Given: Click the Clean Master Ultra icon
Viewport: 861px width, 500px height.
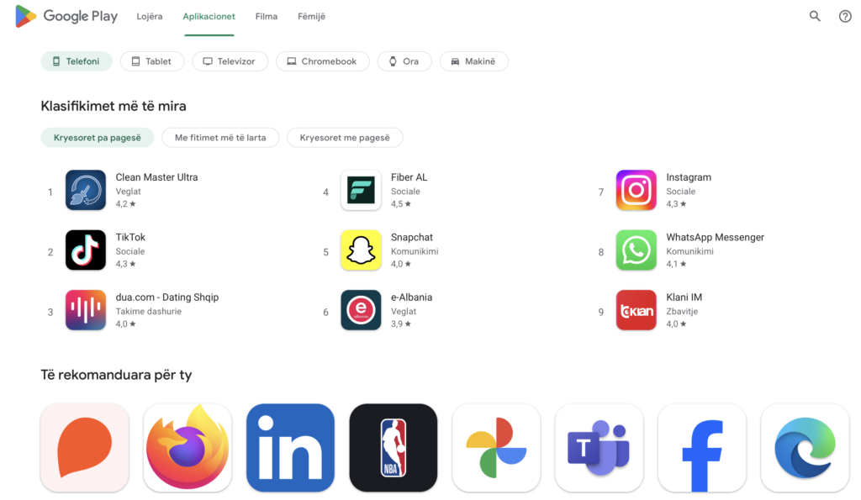Looking at the screenshot, I should point(86,191).
